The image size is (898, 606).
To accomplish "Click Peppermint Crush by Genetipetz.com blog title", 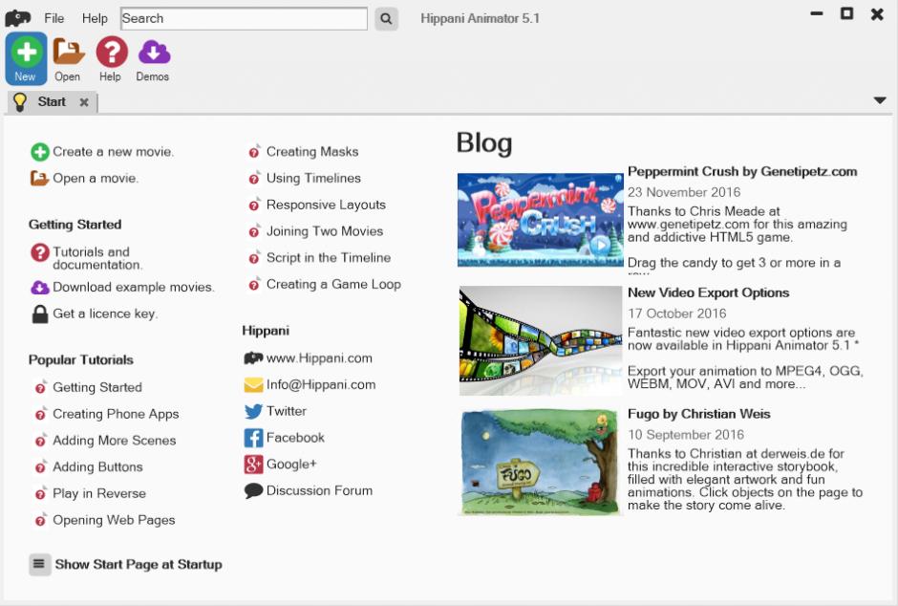I will pos(742,171).
